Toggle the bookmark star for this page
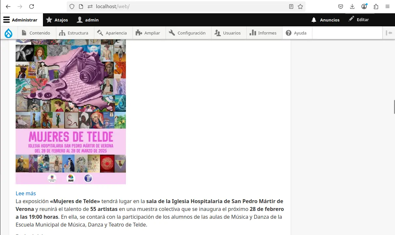This screenshot has height=235, width=395. pyautogui.click(x=300, y=7)
